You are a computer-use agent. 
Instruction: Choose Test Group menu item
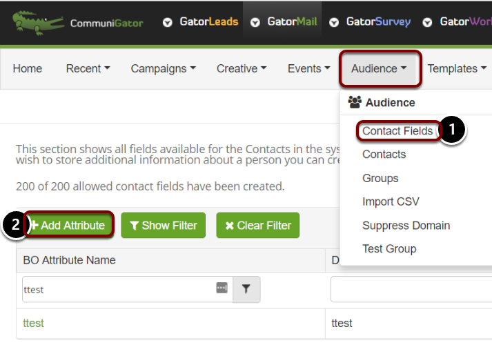pos(389,249)
